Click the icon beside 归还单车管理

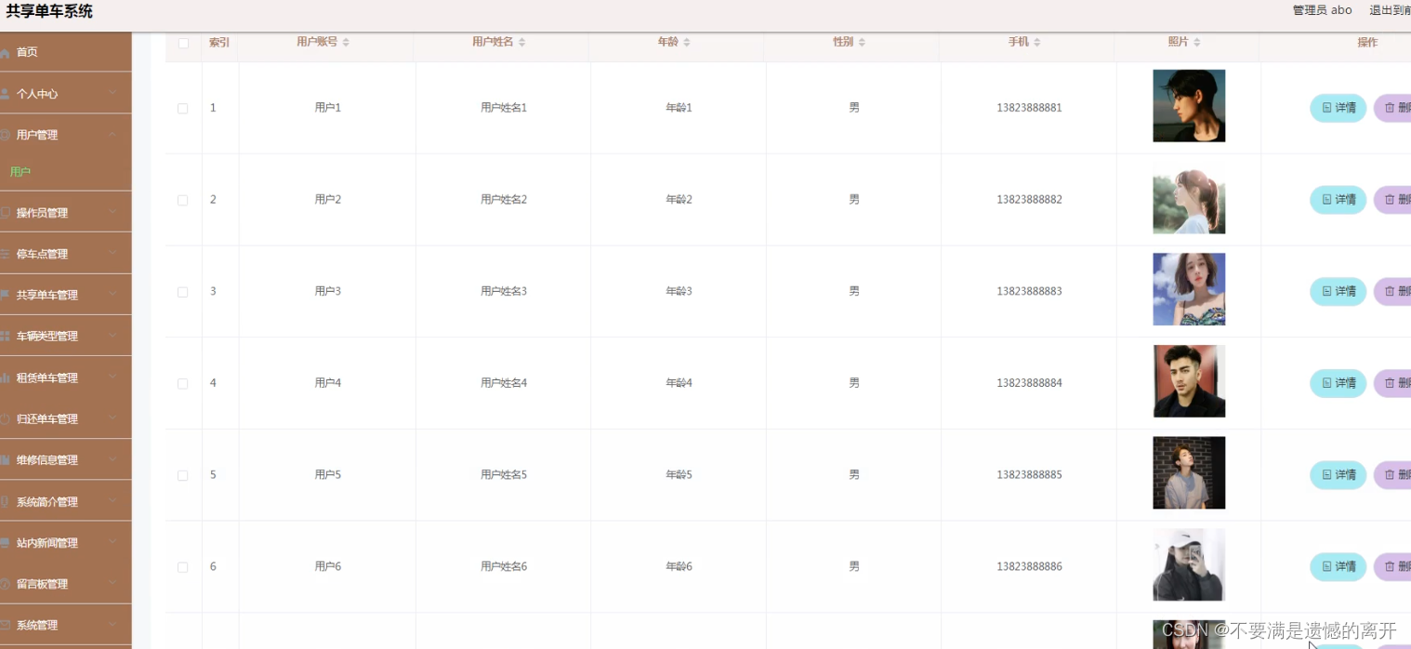pyautogui.click(x=5, y=418)
